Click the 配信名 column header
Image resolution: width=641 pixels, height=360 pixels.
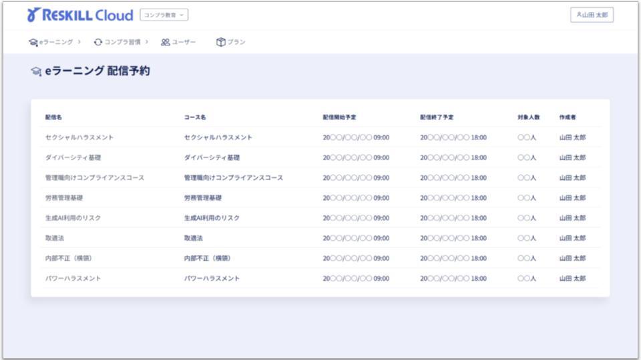click(53, 117)
